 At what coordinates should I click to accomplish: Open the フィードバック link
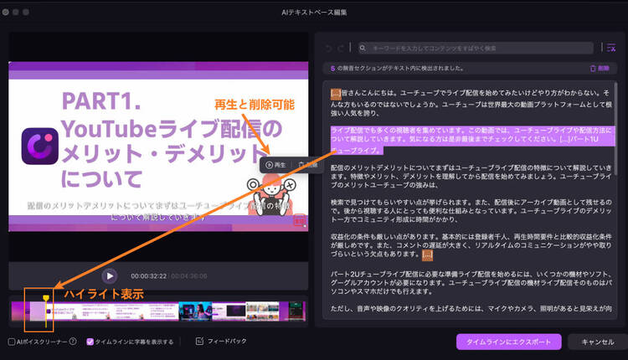click(227, 342)
